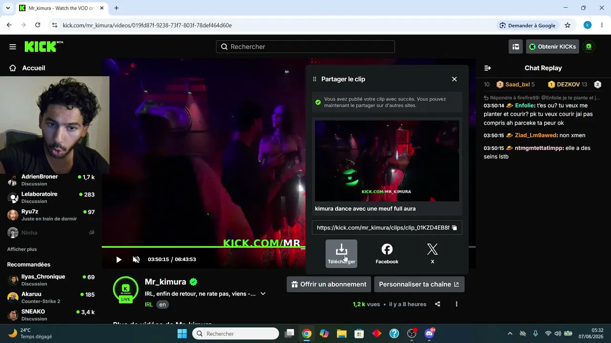Open the Chrome profile avatar
The height and width of the screenshot is (343, 611).
588,25
